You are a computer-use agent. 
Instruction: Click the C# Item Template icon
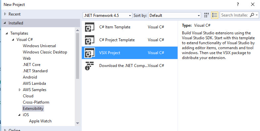click(90, 27)
